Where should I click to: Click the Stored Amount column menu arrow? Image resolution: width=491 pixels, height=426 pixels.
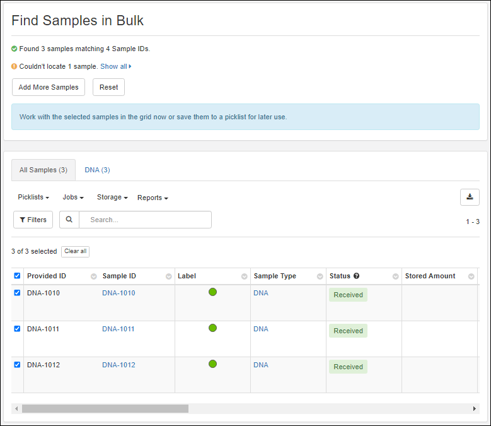pos(471,276)
